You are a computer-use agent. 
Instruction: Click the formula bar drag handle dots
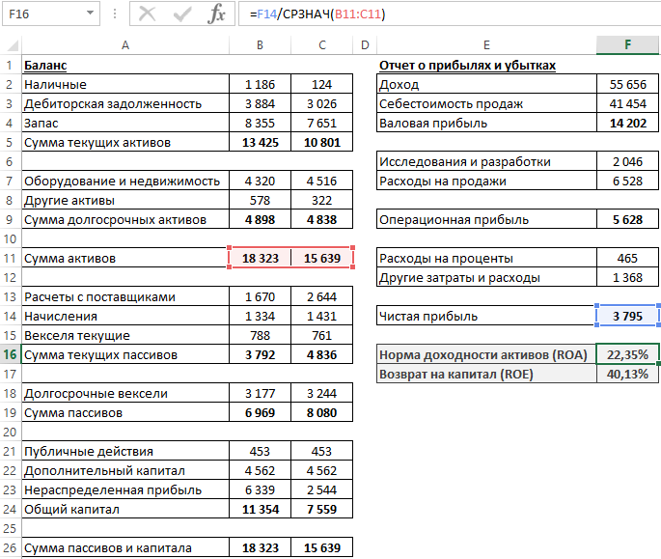[x=115, y=14]
